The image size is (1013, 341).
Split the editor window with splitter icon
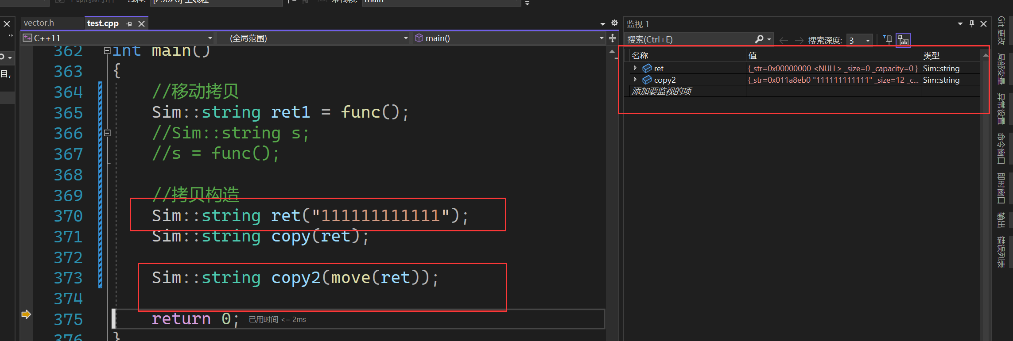613,38
